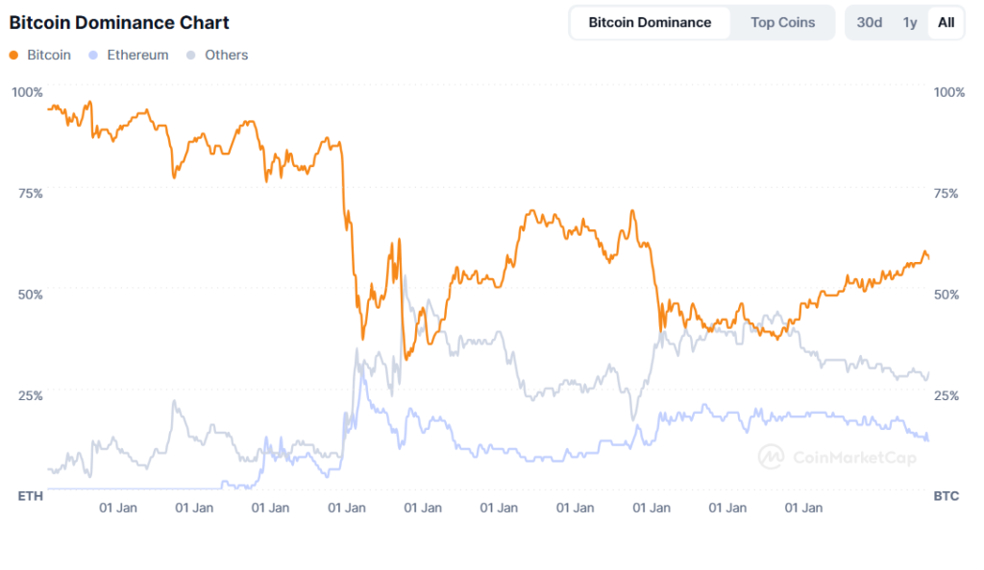The height and width of the screenshot is (570, 984).
Task: Click the left axis 100% label
Action: 27,92
